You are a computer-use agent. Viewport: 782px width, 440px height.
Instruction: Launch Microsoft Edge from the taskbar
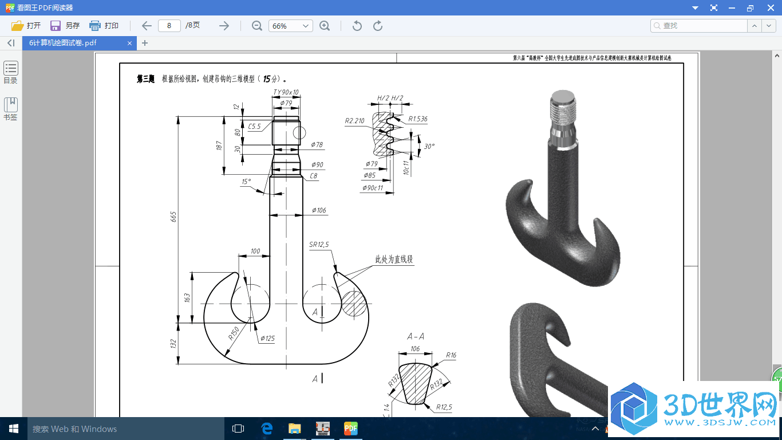pyautogui.click(x=267, y=429)
